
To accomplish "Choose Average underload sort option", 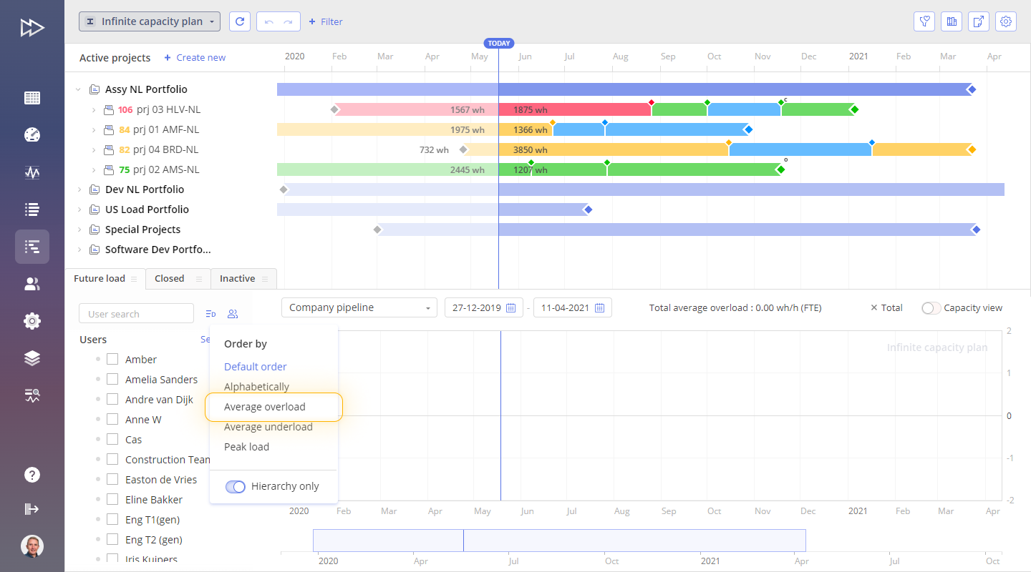I will point(268,427).
